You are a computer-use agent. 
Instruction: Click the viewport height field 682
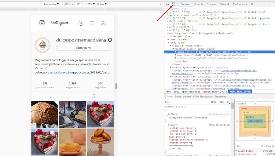pyautogui.click(x=79, y=4)
